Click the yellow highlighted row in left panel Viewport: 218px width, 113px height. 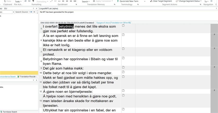coord(19,73)
